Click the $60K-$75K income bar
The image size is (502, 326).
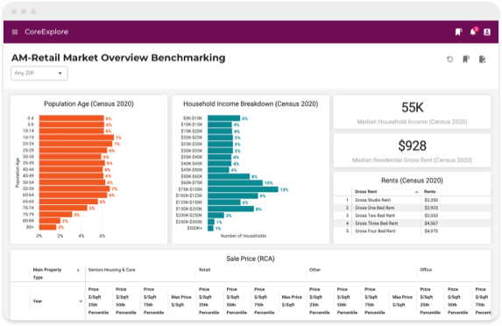235,183
